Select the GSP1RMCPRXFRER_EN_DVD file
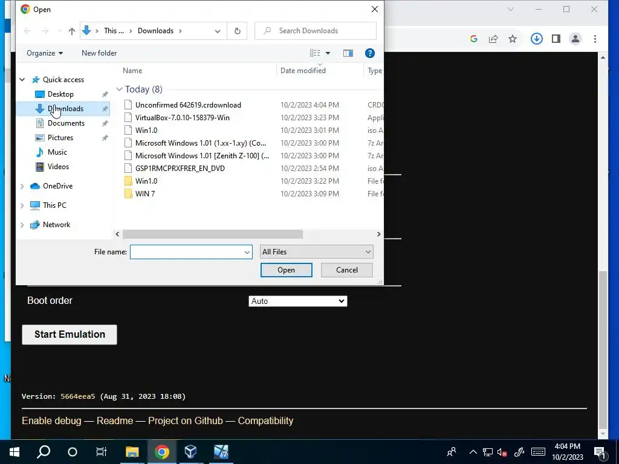The height and width of the screenshot is (464, 619). click(180, 169)
